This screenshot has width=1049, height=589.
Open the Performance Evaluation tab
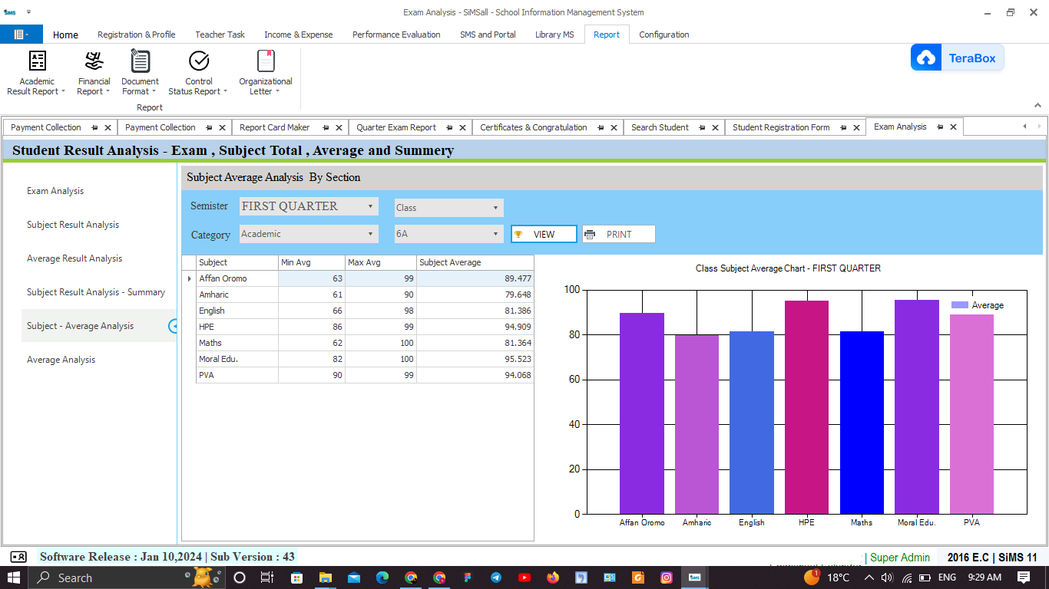click(x=396, y=35)
